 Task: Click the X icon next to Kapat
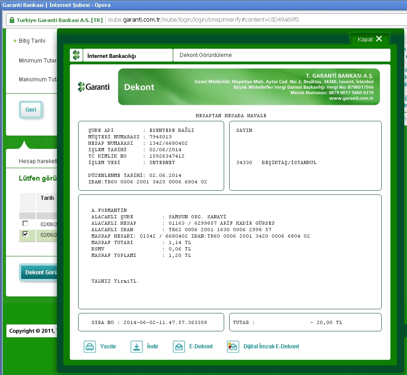tap(379, 39)
